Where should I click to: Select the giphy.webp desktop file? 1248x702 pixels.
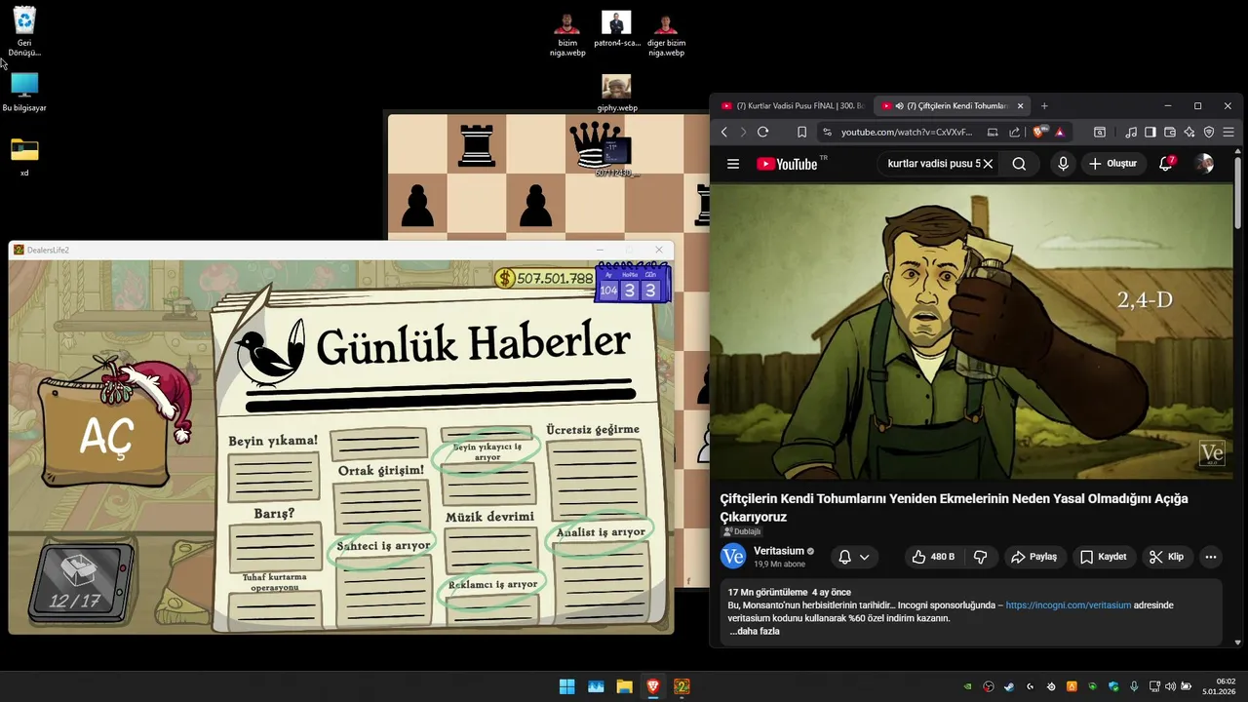pos(616,94)
